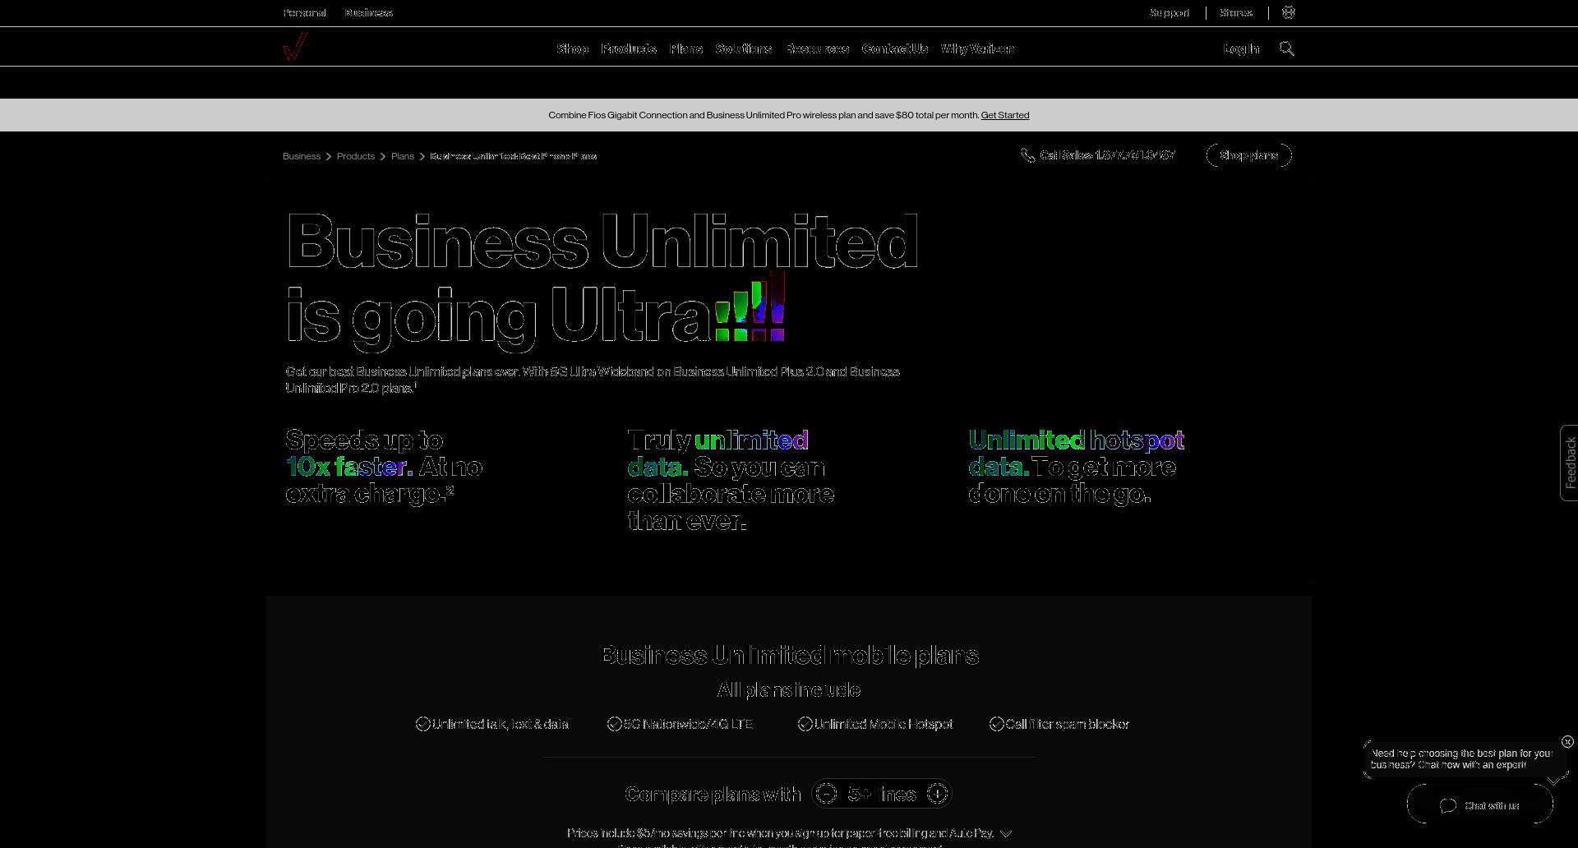Click 'Truly unlimited data' text block
Image resolution: width=1578 pixels, height=848 pixels.
click(731, 480)
